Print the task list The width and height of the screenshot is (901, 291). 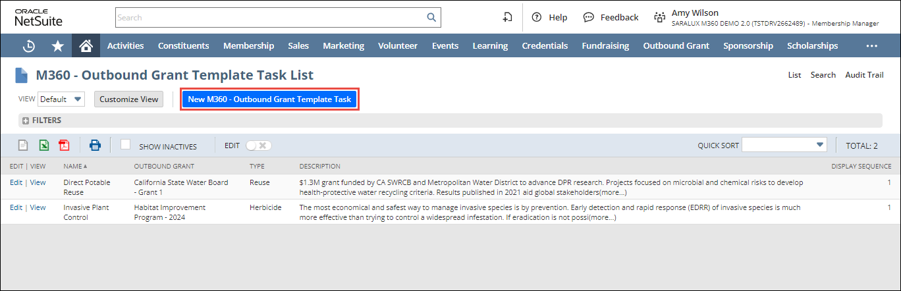[x=96, y=145]
